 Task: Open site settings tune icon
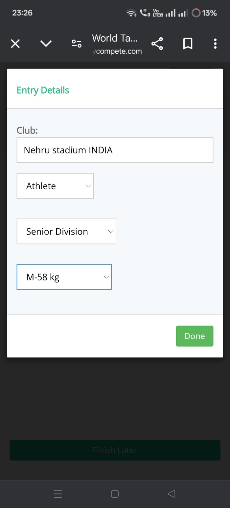click(77, 44)
